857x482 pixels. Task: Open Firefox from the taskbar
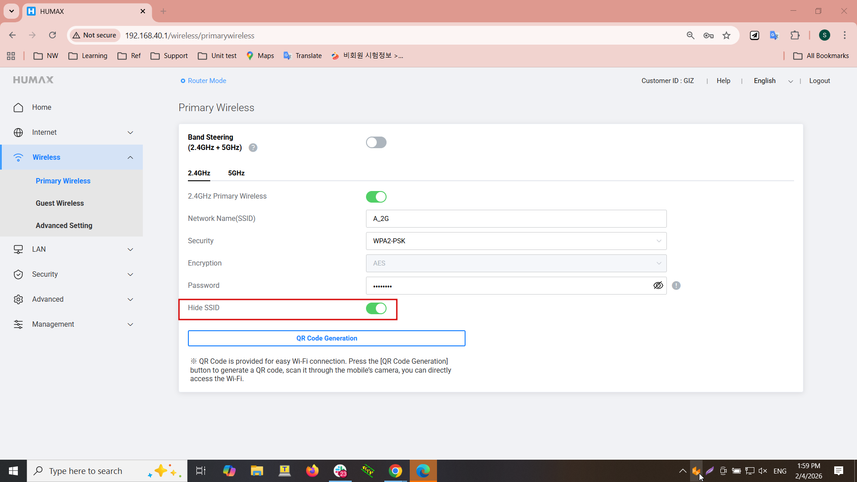312,471
